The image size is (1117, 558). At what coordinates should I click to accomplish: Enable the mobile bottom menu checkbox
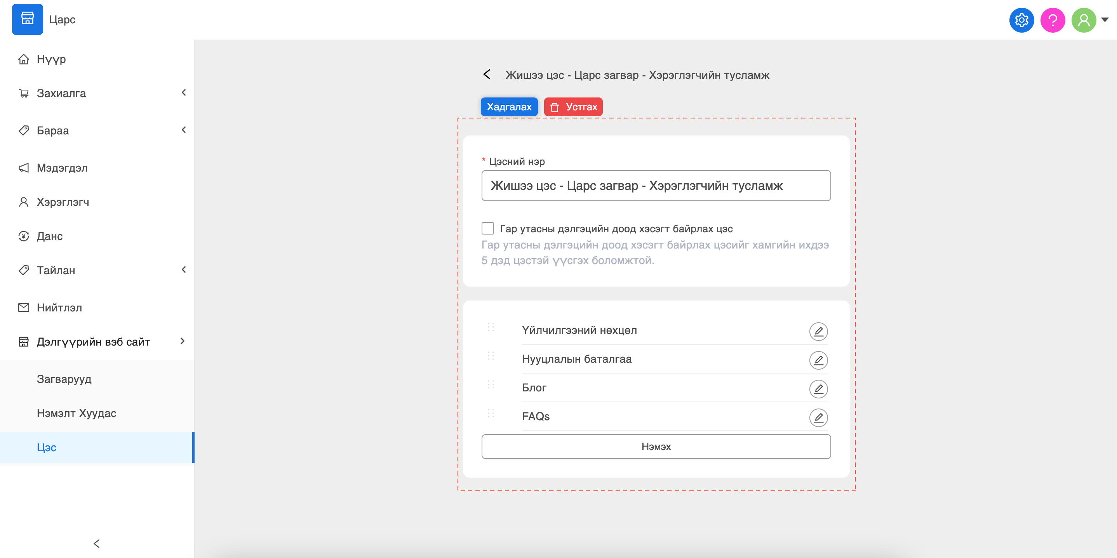(488, 228)
